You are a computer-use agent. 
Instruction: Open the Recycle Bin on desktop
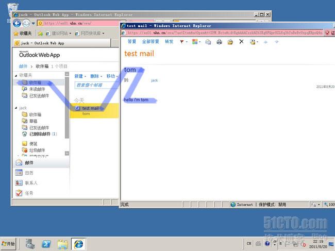pos(13,10)
